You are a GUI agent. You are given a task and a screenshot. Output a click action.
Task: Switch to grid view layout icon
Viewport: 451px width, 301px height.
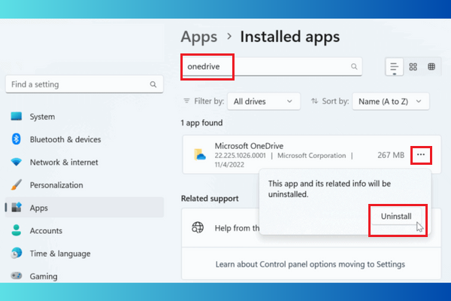(413, 67)
